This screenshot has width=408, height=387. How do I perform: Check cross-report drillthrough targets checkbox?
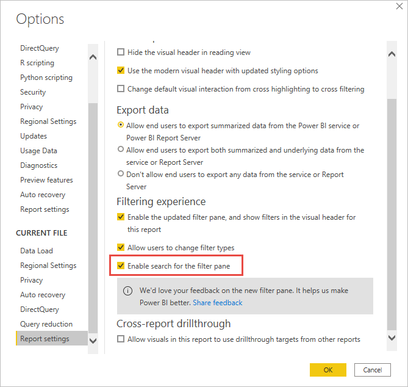121,339
